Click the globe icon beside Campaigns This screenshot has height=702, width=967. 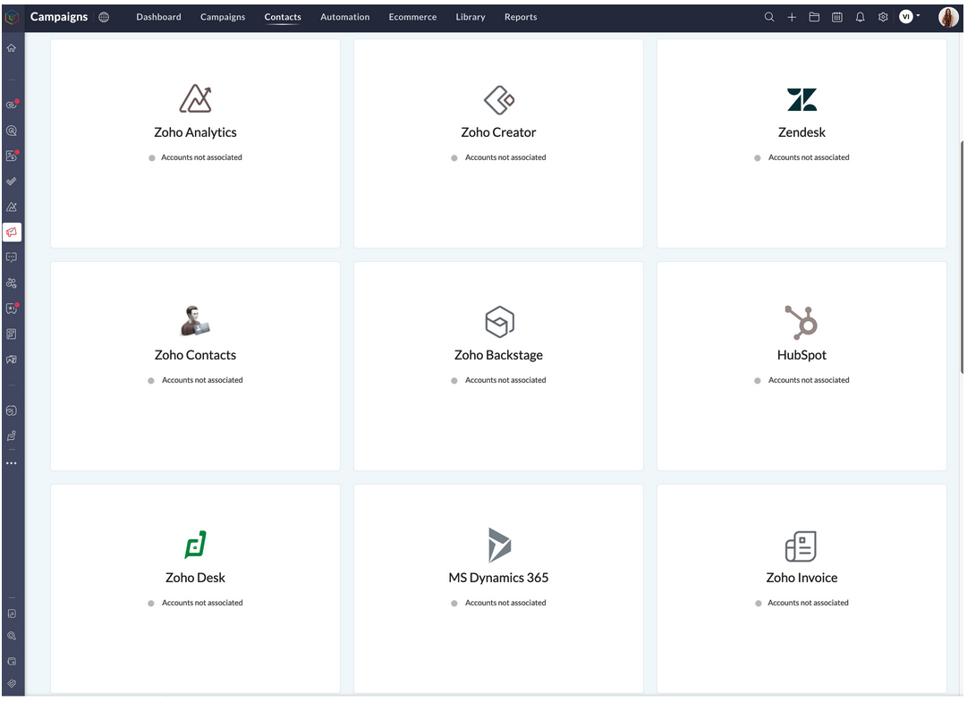click(x=104, y=17)
